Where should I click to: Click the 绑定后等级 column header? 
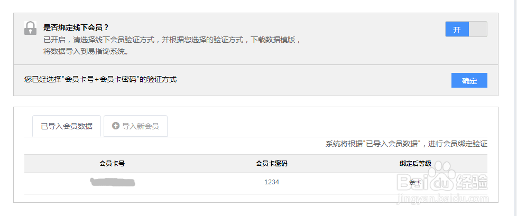coord(415,164)
